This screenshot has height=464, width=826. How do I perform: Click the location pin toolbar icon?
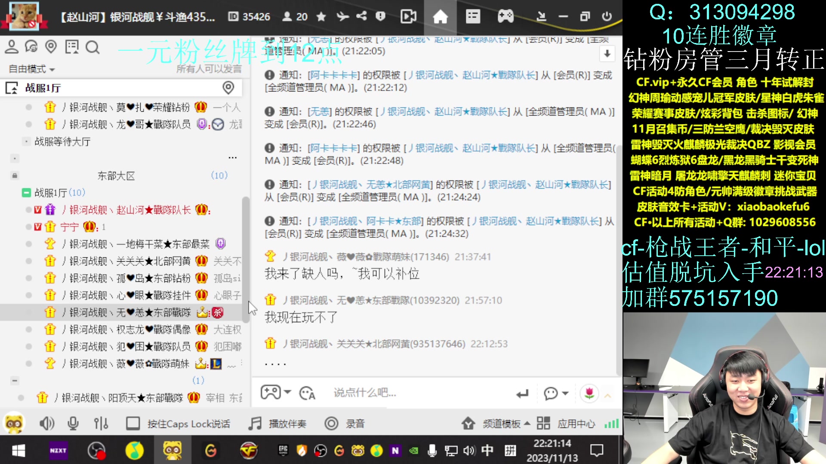click(x=51, y=47)
